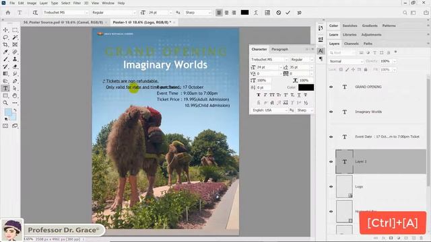431x242 pixels.
Task: Center align text in options bar
Action: point(226,13)
